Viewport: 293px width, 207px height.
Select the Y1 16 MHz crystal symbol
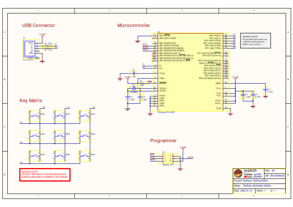tap(134, 88)
